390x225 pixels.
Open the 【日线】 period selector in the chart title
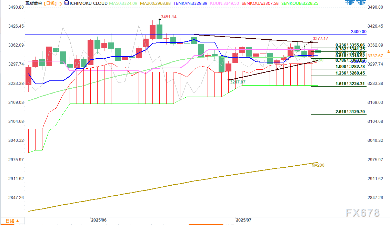click(x=50, y=3)
